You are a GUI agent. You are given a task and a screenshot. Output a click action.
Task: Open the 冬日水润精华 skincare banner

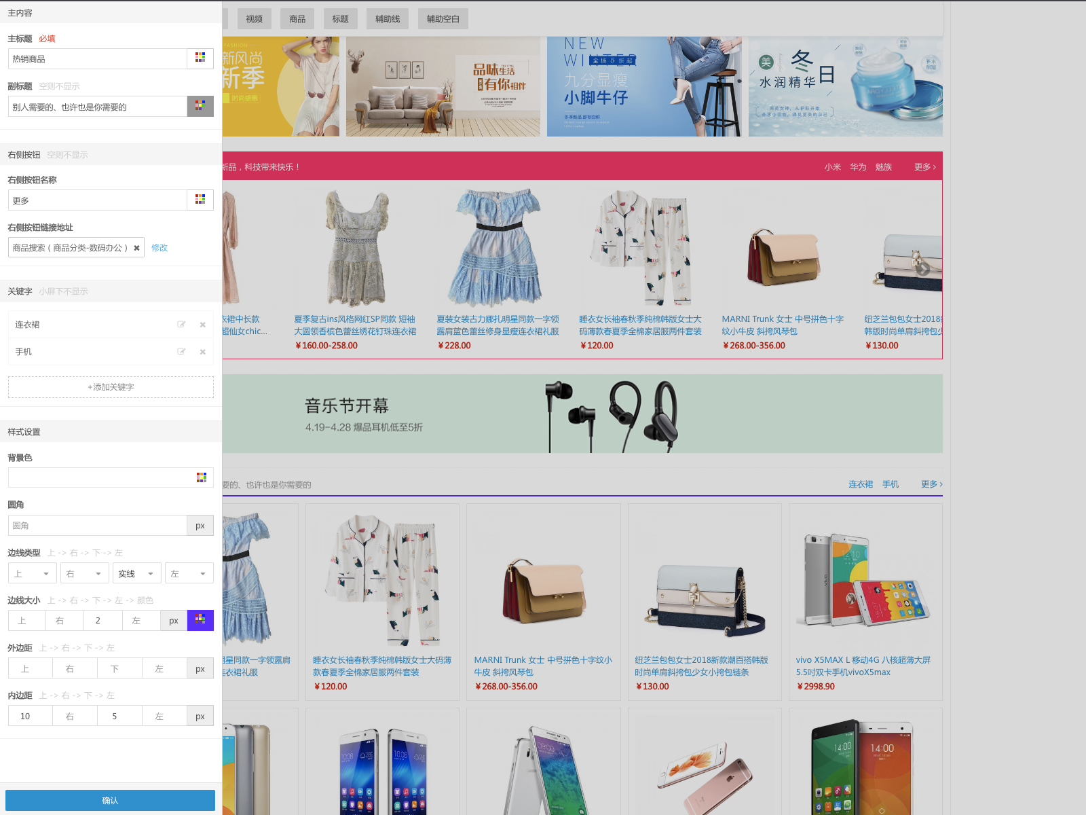846,86
